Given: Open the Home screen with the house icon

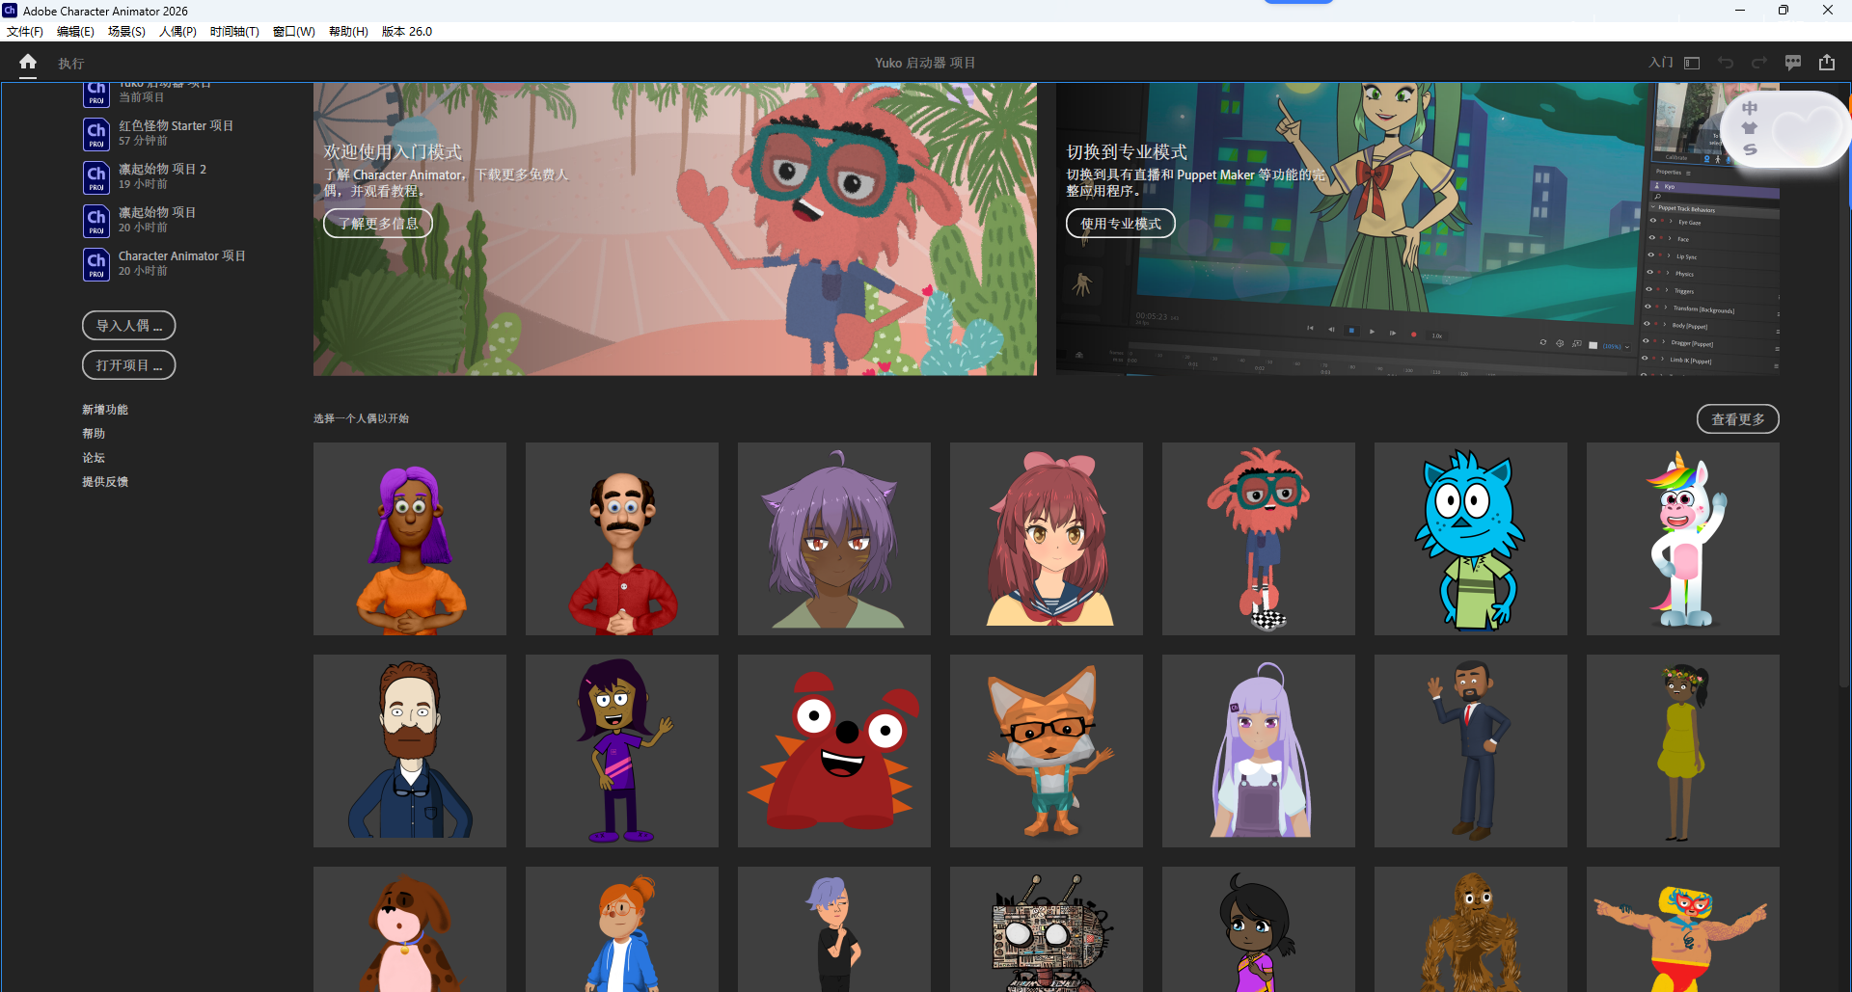Looking at the screenshot, I should click(x=27, y=62).
